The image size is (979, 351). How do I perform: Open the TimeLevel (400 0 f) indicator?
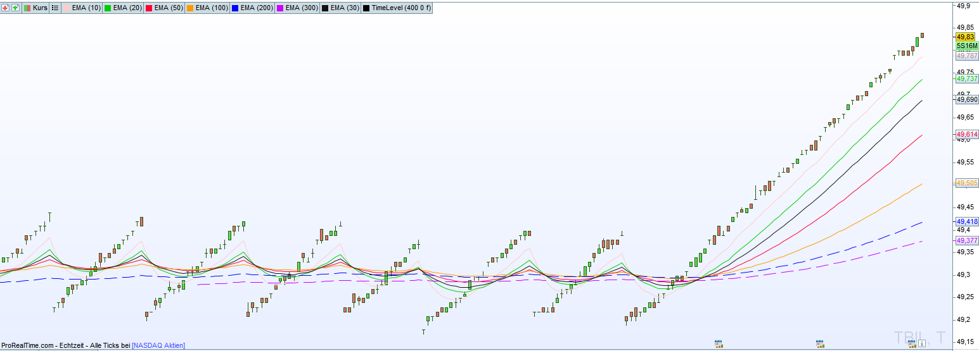point(401,8)
